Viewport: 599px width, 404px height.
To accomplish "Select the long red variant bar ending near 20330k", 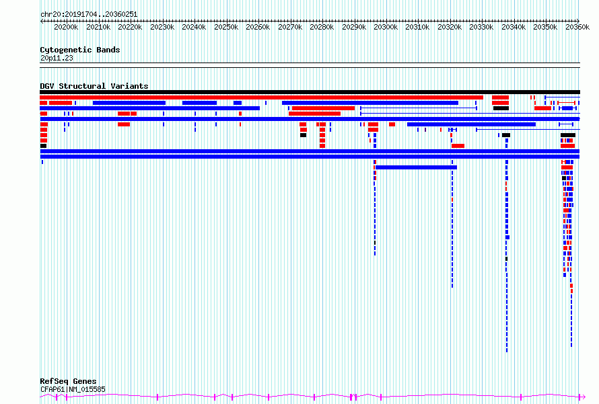I will click(x=261, y=97).
